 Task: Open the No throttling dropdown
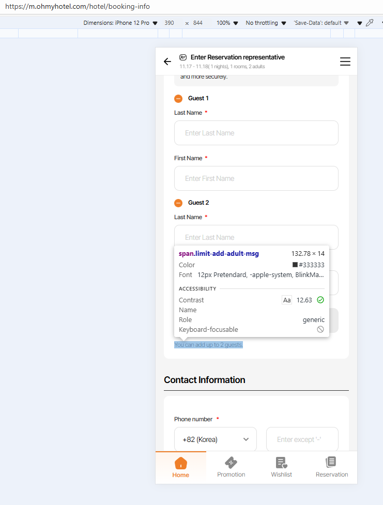(266, 23)
